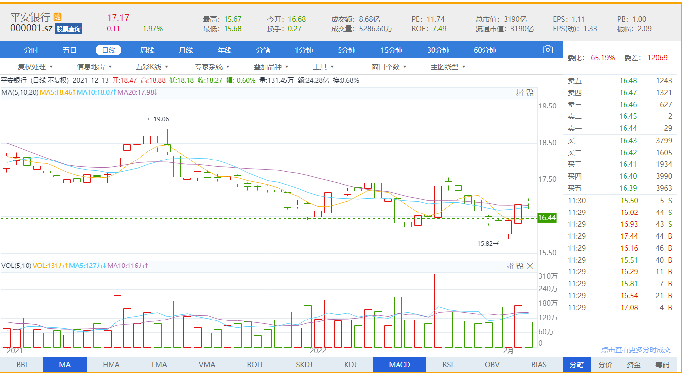Viewport: 682px width, 373px height.
Task: Switch to the 分价 panel tab
Action: (605, 365)
